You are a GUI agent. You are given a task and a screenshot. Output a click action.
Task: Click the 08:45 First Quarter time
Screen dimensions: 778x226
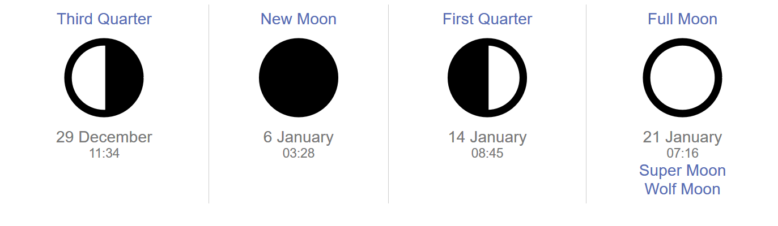(x=487, y=153)
